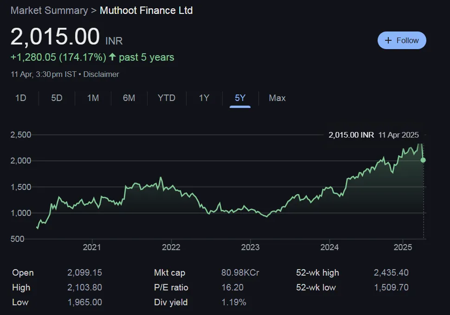Select the 1D time range tab

point(21,98)
